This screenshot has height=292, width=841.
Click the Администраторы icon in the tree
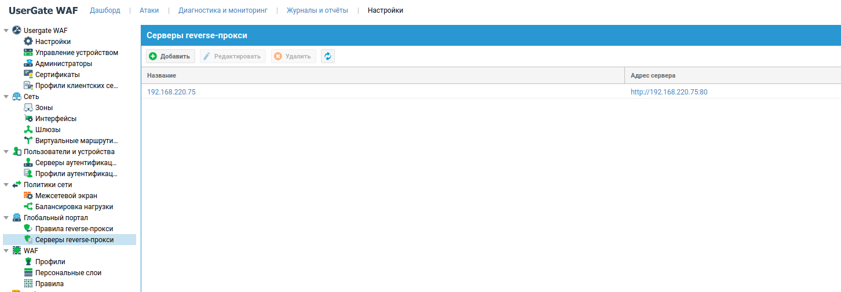click(x=28, y=64)
